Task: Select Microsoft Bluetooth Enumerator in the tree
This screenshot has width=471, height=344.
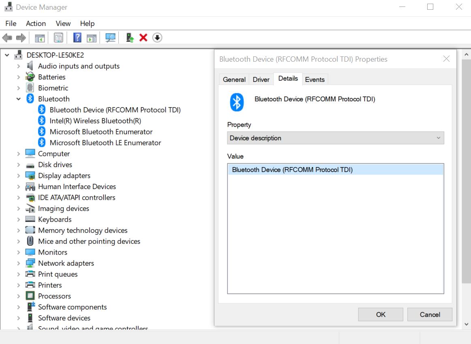Action: 101,131
